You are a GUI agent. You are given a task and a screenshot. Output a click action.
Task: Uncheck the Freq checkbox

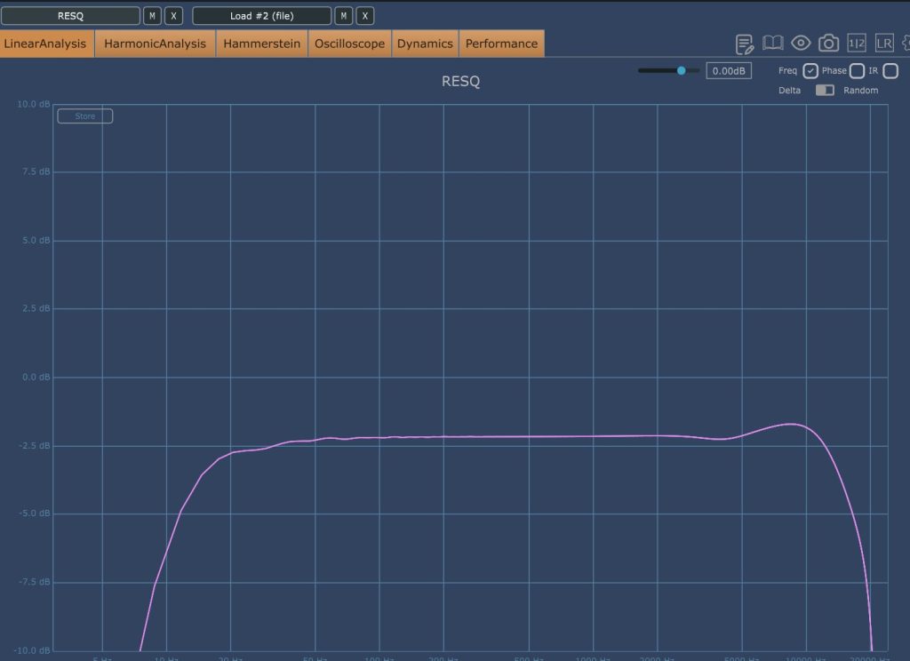tap(810, 71)
